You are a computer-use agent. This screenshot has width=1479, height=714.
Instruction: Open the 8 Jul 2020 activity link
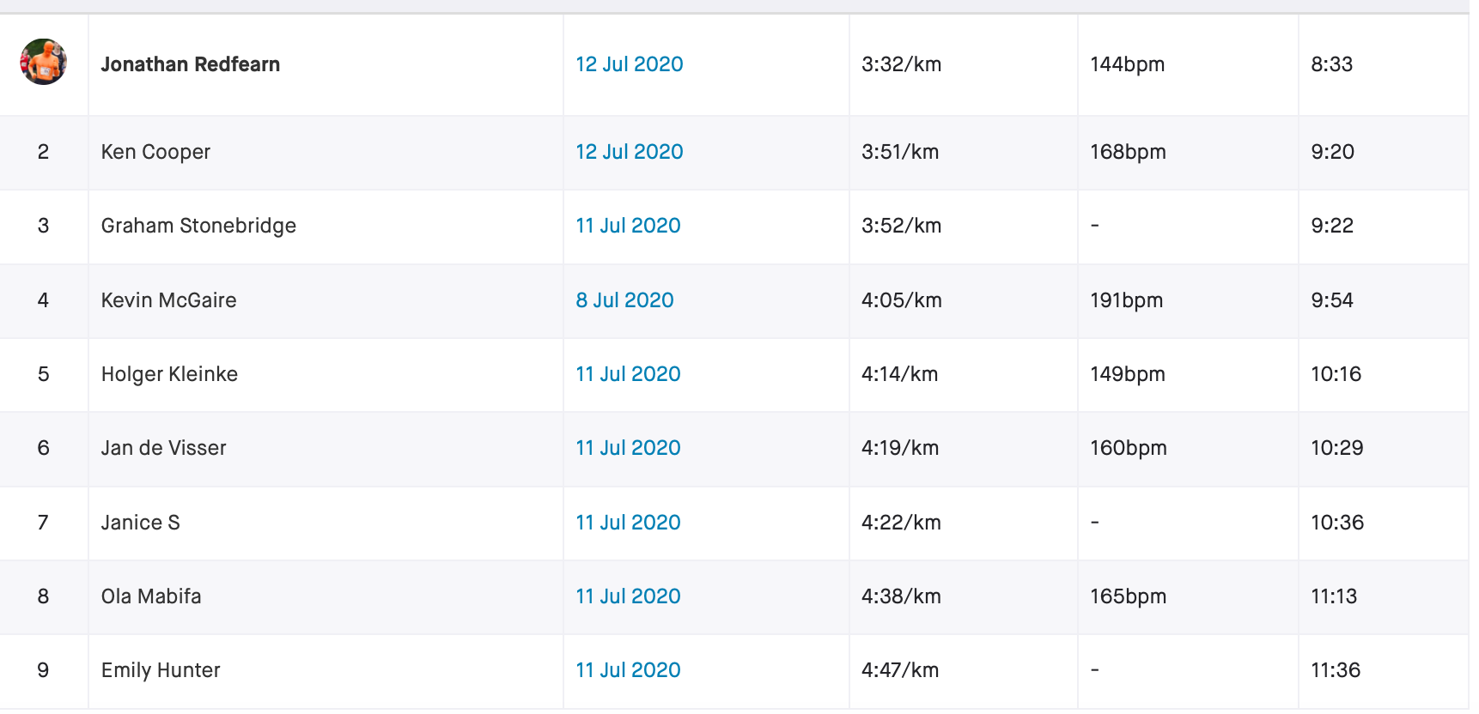(624, 300)
